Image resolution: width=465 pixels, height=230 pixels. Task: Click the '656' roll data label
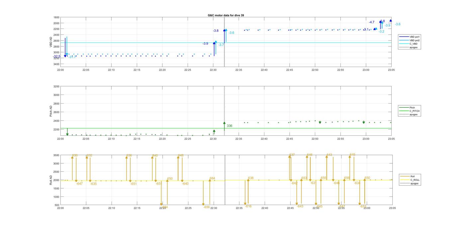(x=347, y=178)
